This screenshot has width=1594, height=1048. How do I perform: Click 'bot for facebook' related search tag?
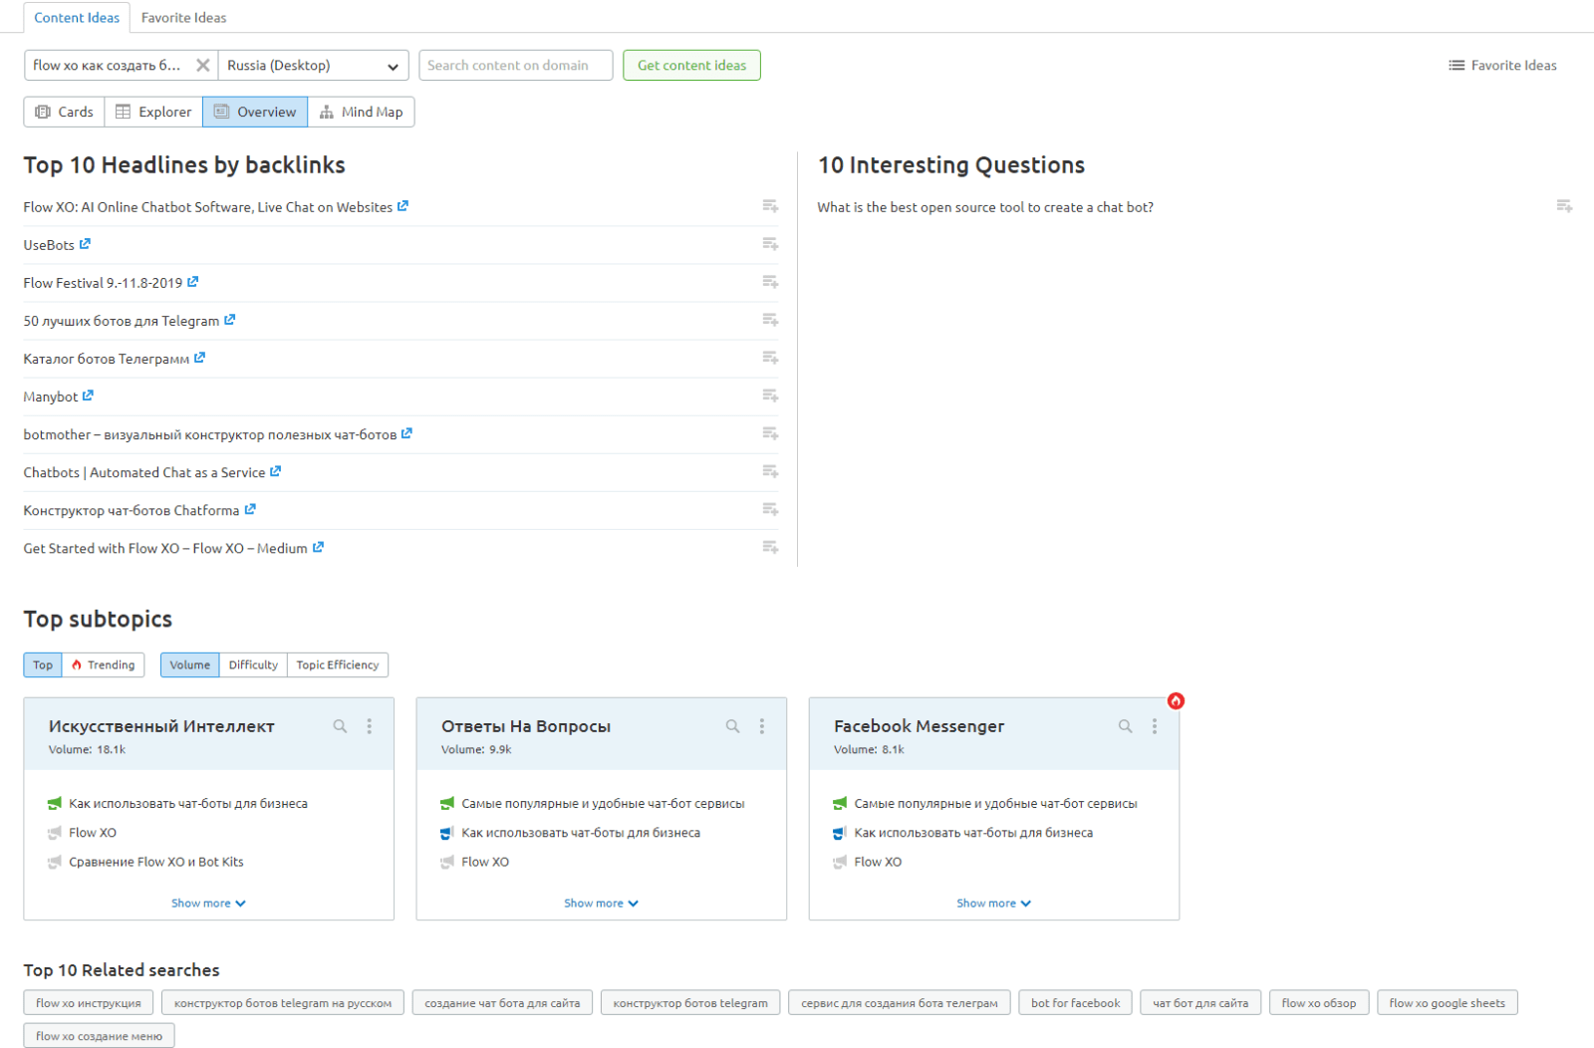pyautogui.click(x=1075, y=1003)
